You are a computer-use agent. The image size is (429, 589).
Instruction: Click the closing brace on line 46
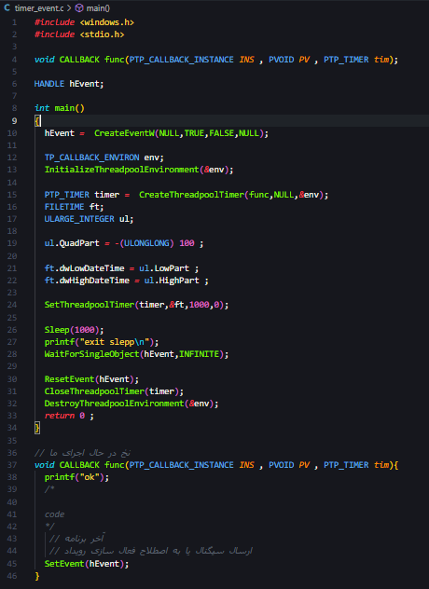tap(37, 576)
